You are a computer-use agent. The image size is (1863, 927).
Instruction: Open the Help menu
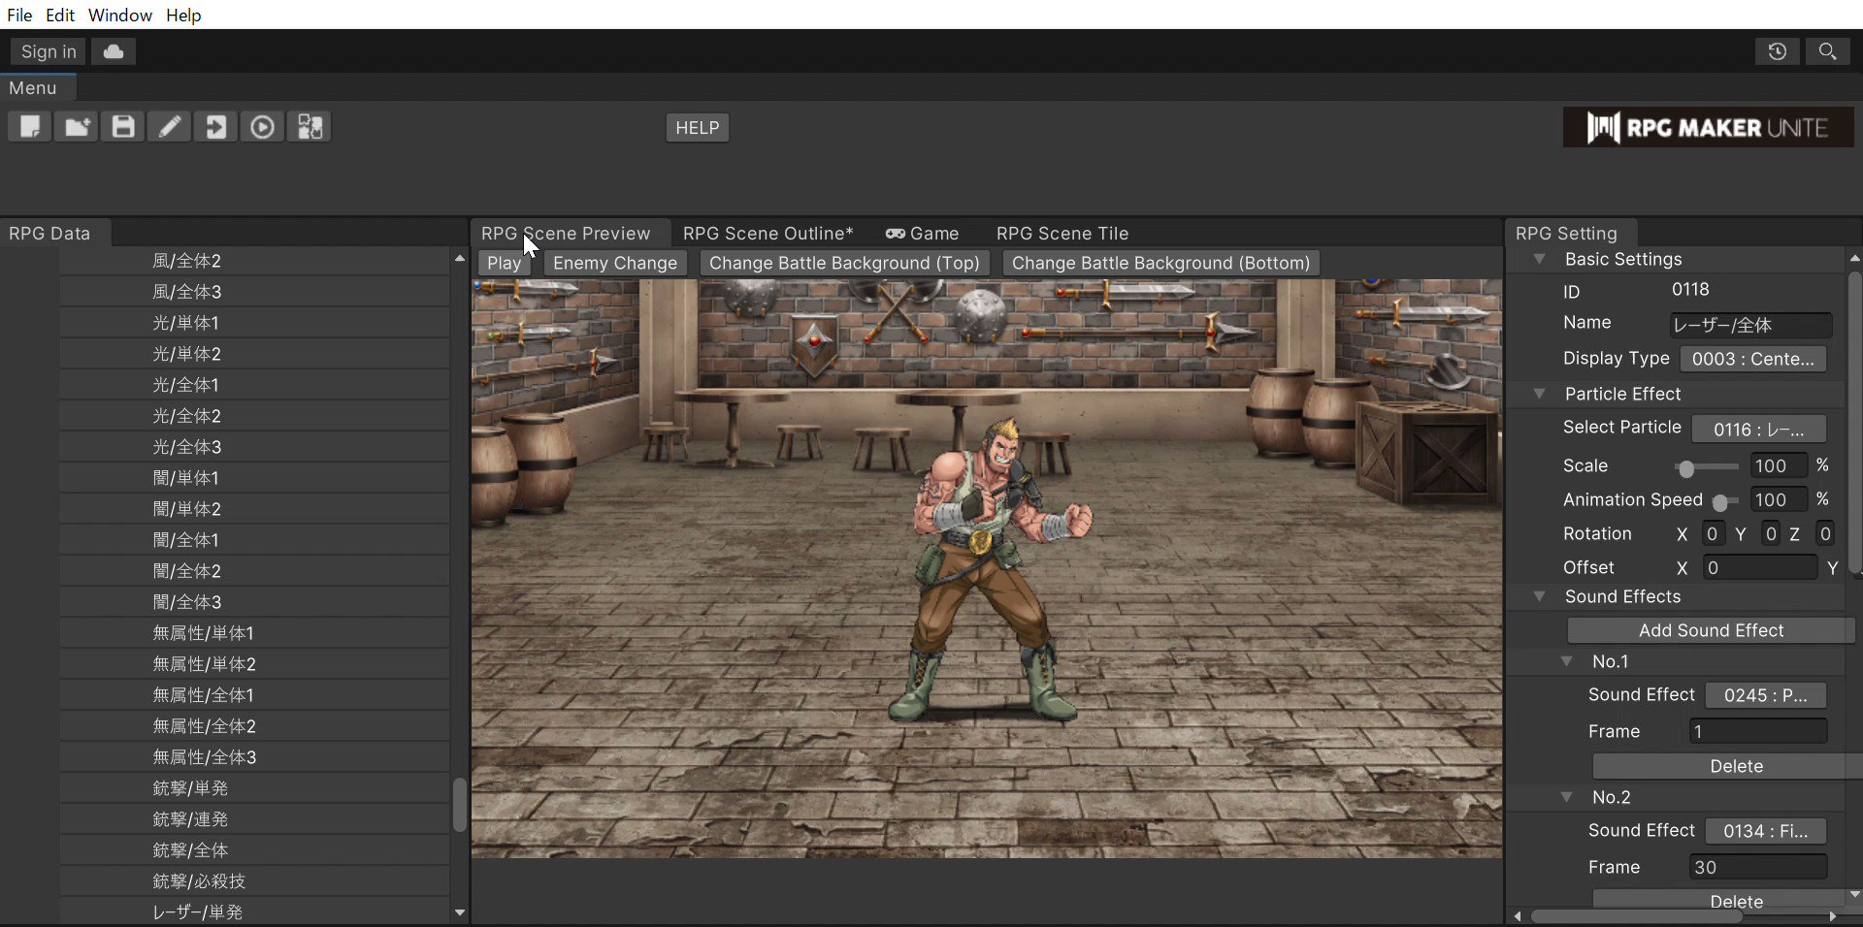[x=183, y=15]
